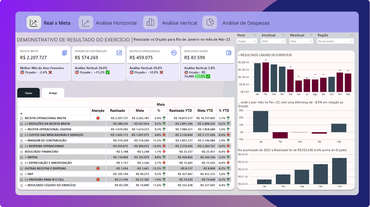The height and width of the screenshot is (207, 370).
Task: Select the Análise Vertical text label
Action: pyautogui.click(x=180, y=23)
